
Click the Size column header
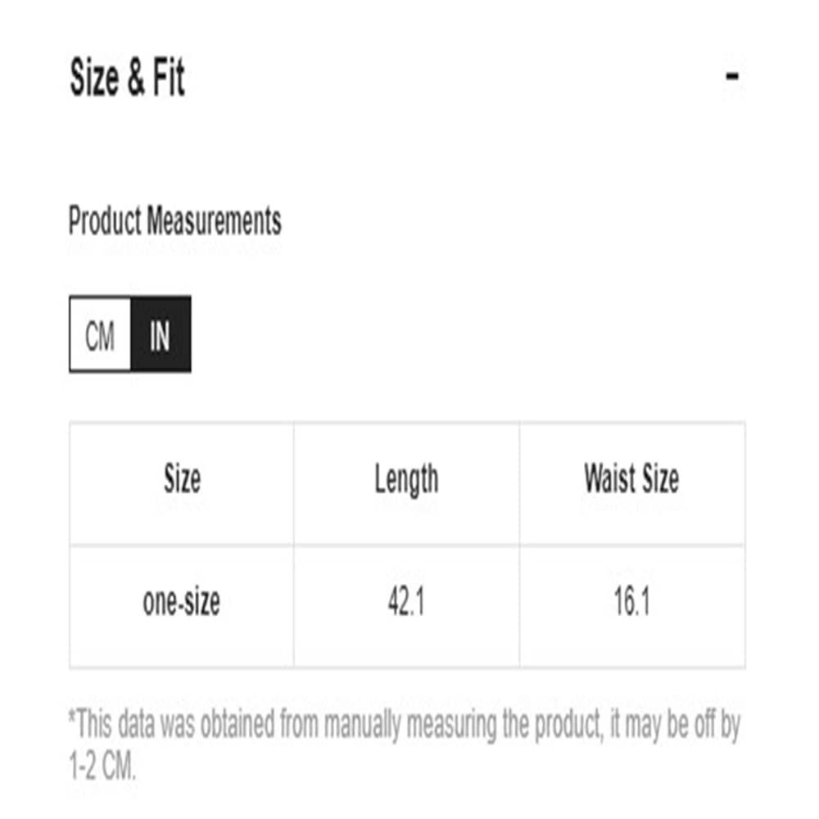pos(182,478)
